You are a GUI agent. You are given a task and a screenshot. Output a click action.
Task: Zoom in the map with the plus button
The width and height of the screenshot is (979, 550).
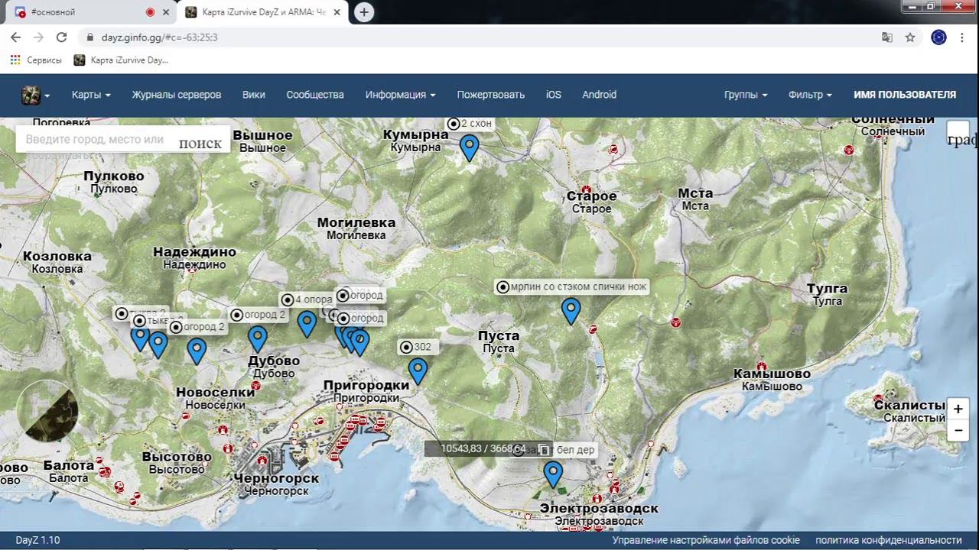(958, 409)
